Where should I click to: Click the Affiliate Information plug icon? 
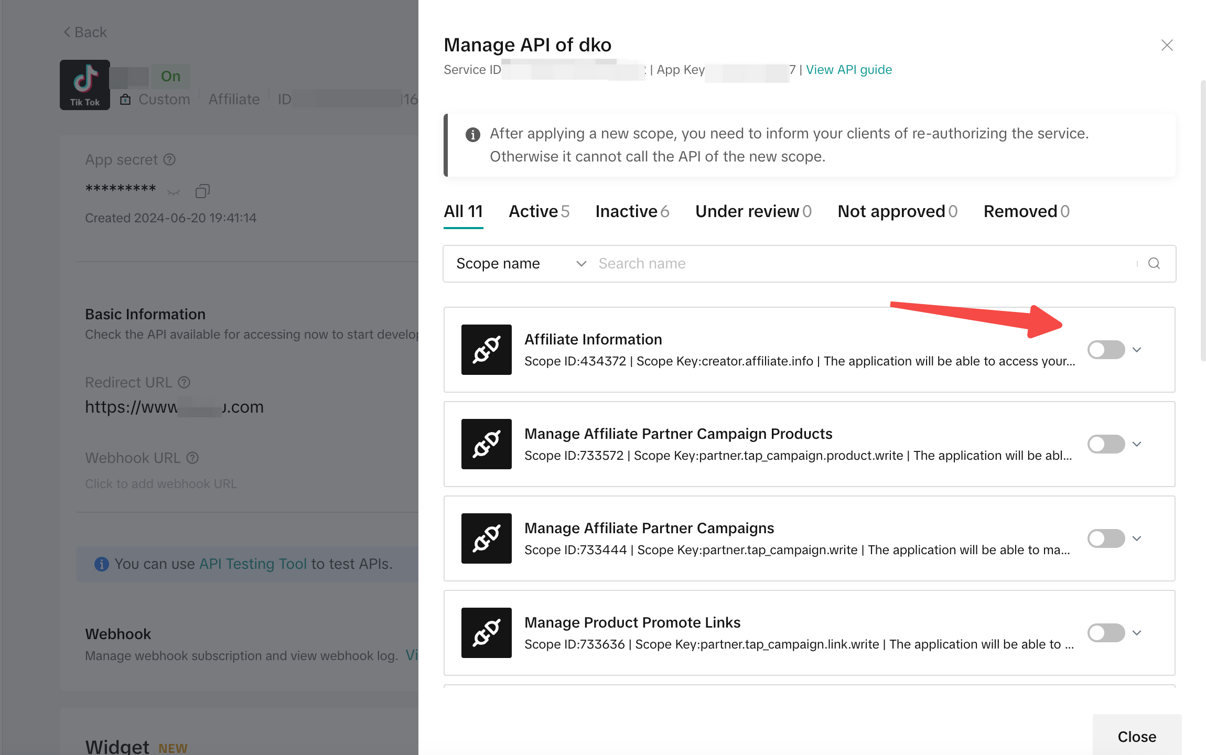486,350
